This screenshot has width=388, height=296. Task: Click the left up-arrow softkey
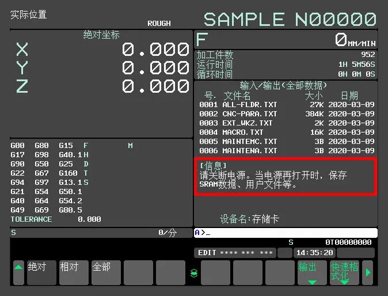click(18, 272)
